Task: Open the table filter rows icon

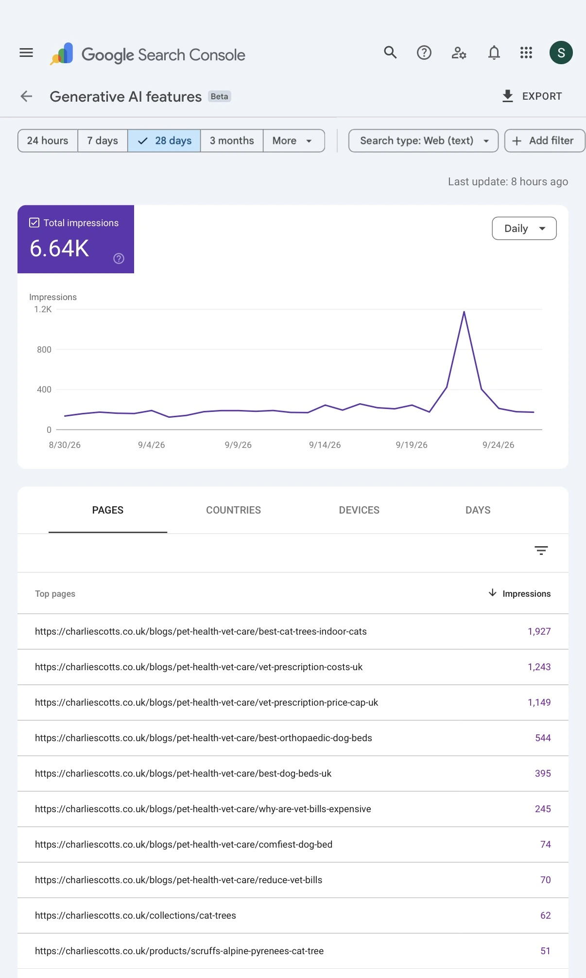Action: point(541,551)
